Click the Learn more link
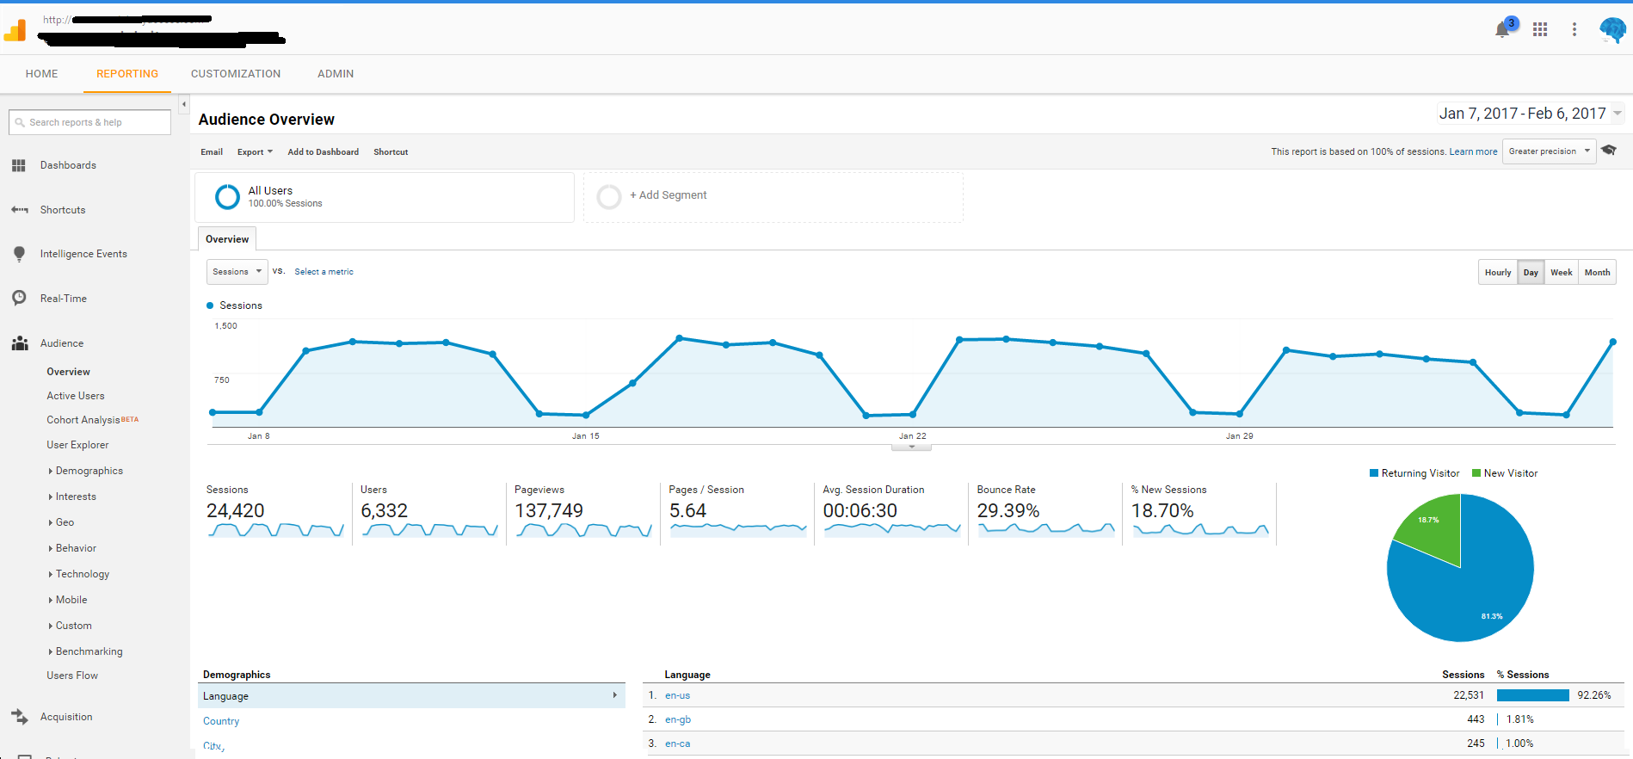Viewport: 1633px width, 759px height. pyautogui.click(x=1473, y=151)
